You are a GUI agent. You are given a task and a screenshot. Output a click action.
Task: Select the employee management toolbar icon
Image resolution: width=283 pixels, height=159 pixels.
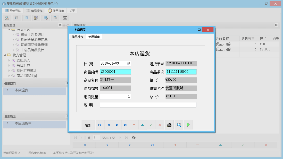(36, 17)
